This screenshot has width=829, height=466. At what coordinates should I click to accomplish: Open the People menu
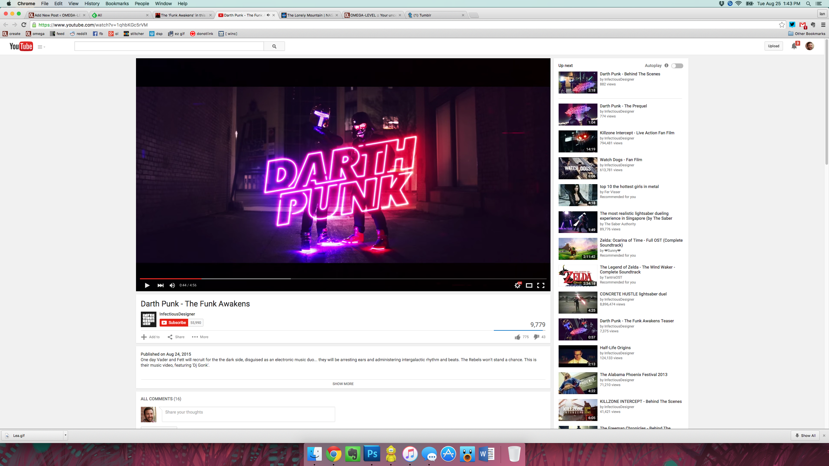142,4
